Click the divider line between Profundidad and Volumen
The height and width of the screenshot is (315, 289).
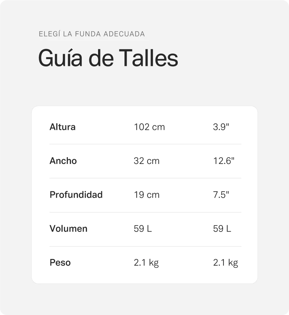145,212
